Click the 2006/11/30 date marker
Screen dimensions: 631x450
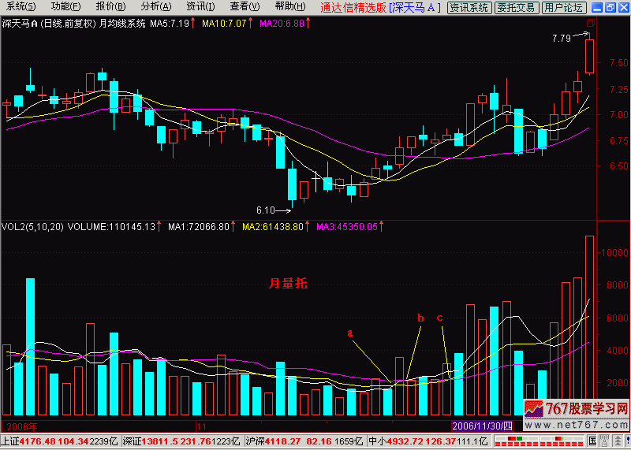(x=481, y=425)
